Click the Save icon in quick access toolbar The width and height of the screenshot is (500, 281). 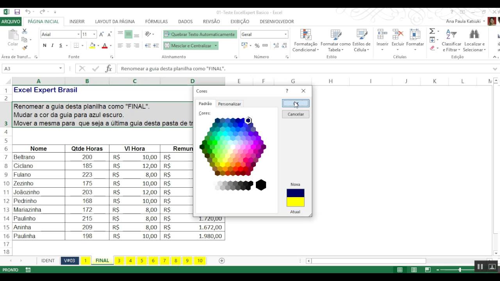point(17,12)
